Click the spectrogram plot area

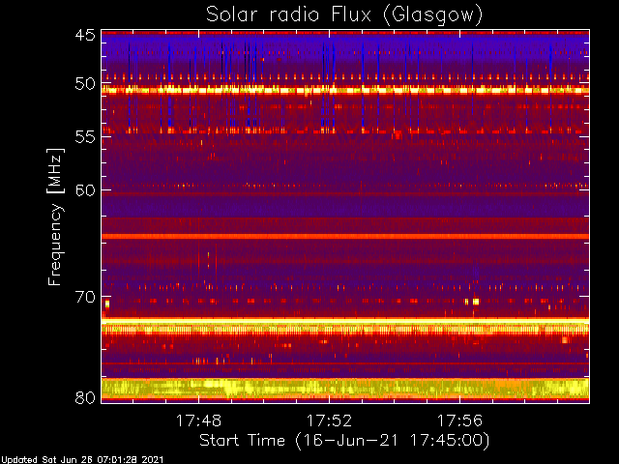pyautogui.click(x=345, y=217)
